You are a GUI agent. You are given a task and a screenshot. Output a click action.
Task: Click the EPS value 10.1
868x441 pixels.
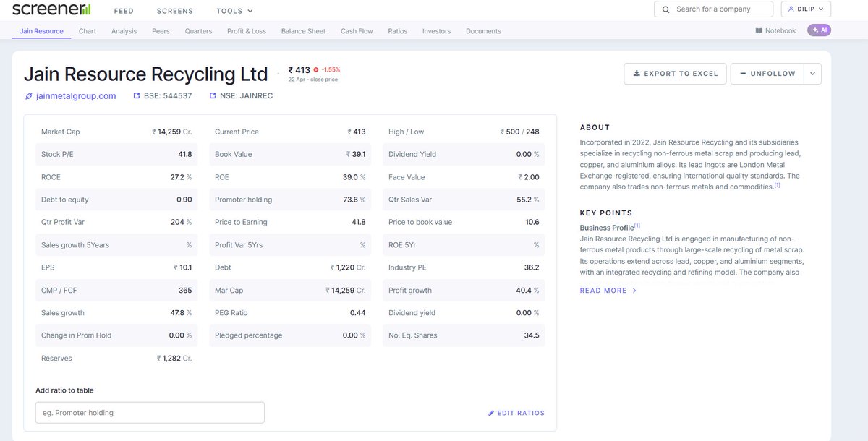183,267
